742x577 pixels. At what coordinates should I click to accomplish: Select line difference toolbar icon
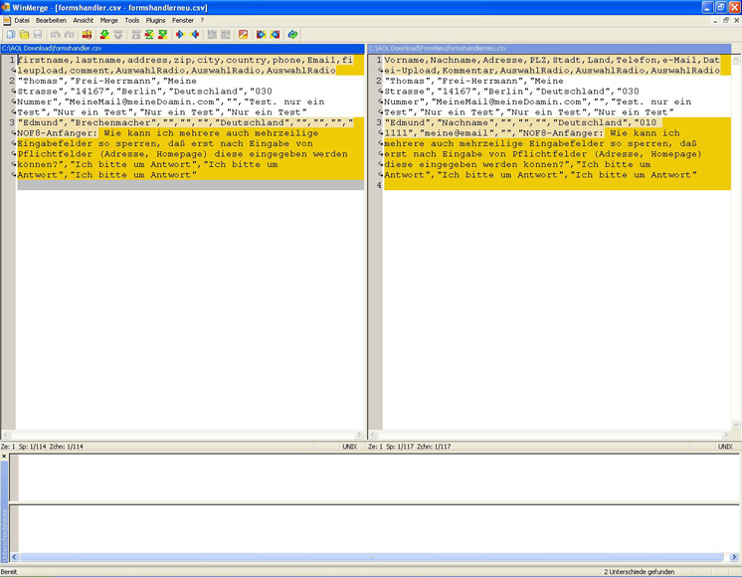[88, 35]
